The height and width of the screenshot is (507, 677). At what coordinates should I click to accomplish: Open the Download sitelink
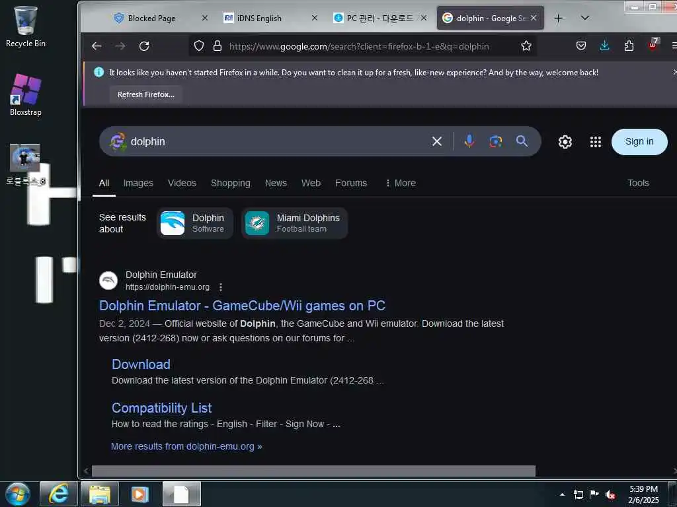pos(141,364)
